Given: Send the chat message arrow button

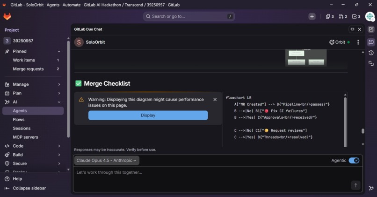Looking at the screenshot, I should [x=355, y=185].
